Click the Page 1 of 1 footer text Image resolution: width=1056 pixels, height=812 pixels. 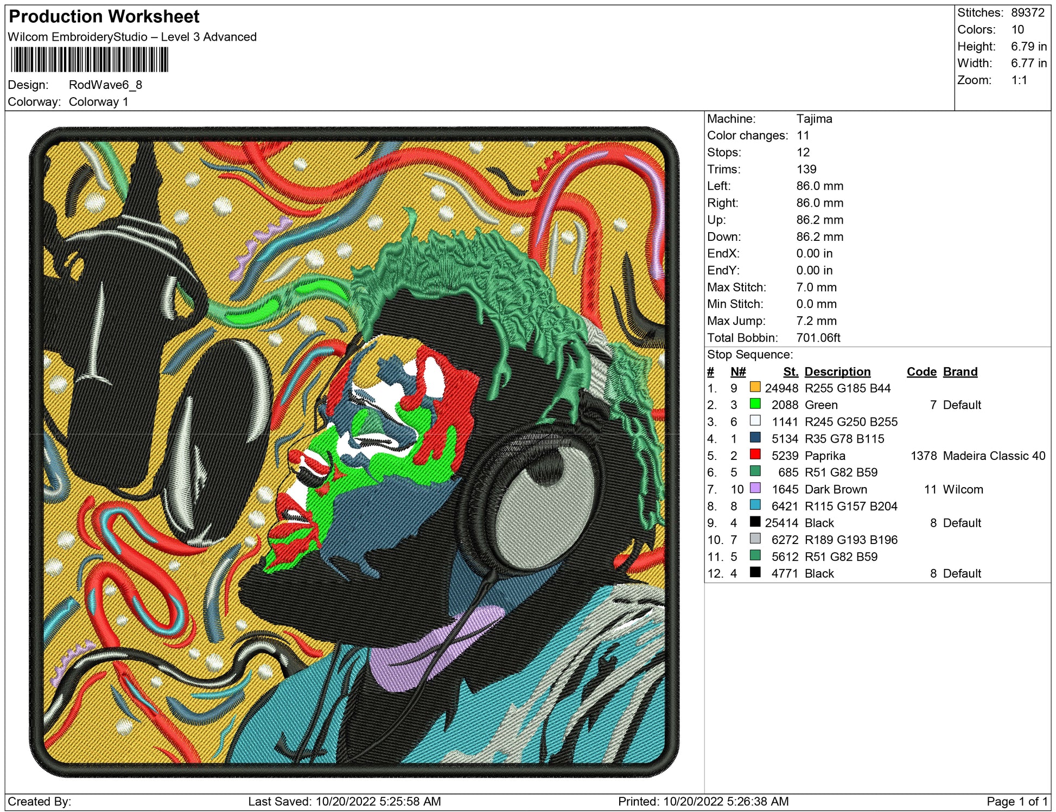(1017, 801)
